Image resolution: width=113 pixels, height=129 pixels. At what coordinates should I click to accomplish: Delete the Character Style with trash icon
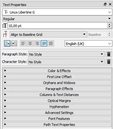(x=109, y=62)
